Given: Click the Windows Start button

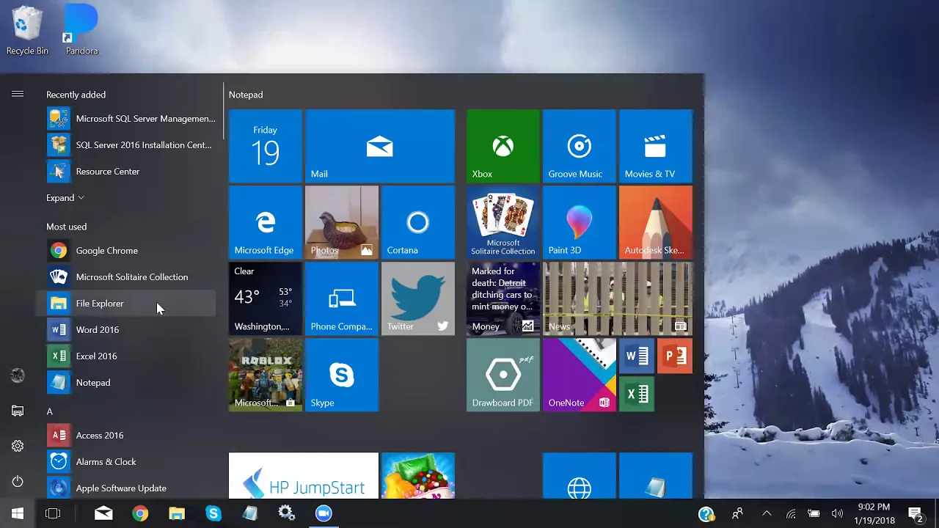Looking at the screenshot, I should pyautogui.click(x=18, y=513).
